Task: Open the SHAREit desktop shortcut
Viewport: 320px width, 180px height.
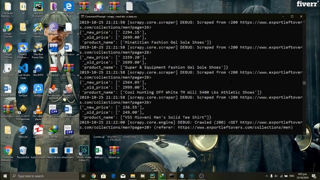Action: [x=38, y=89]
